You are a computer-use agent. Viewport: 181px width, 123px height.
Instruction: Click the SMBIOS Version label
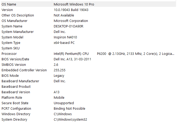click(14, 65)
